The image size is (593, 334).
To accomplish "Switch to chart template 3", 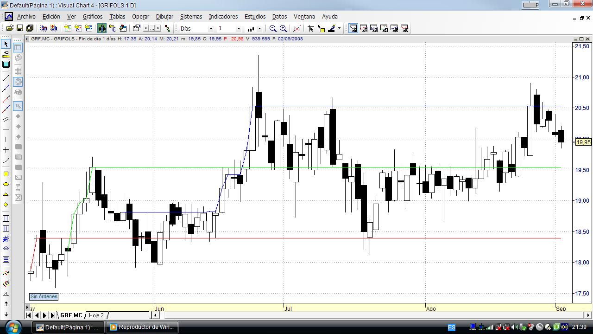I will coord(374,28).
